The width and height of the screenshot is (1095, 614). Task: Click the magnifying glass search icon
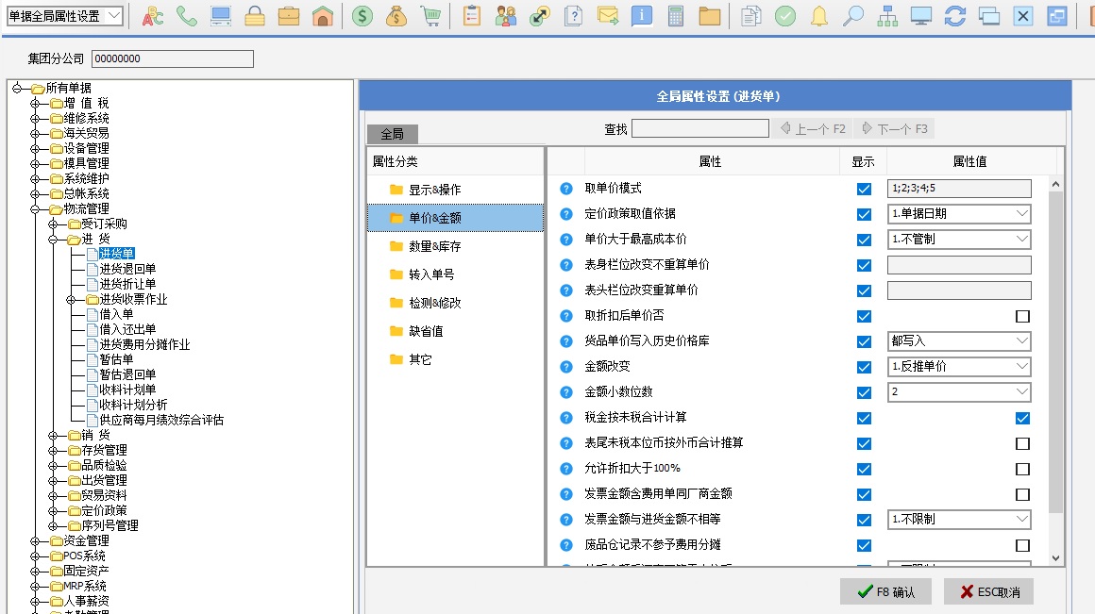(852, 16)
